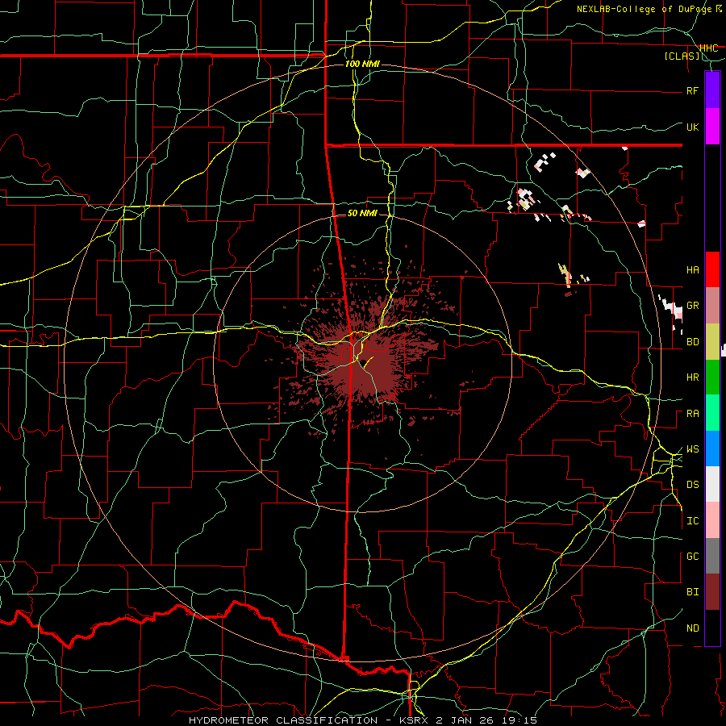The height and width of the screenshot is (726, 726).
Task: Click the "DS" legend label
Action: click(692, 485)
